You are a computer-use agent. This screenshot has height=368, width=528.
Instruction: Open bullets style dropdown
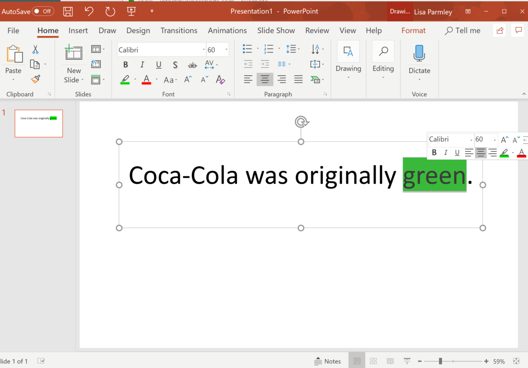click(x=258, y=49)
